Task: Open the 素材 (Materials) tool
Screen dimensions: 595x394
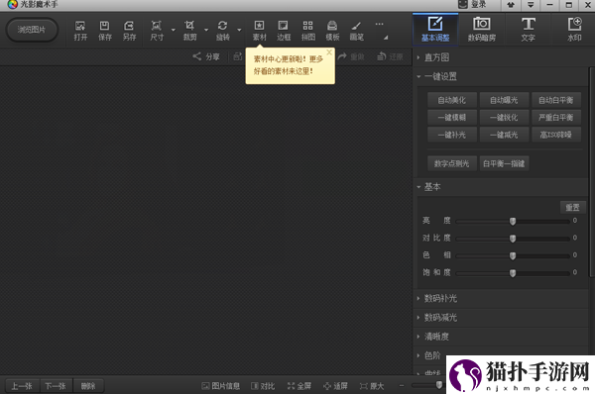Action: point(260,31)
